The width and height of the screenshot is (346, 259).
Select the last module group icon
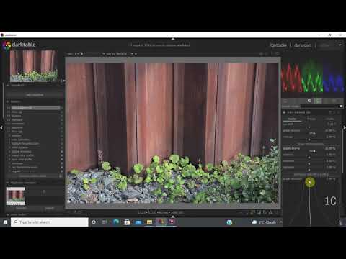click(334, 101)
